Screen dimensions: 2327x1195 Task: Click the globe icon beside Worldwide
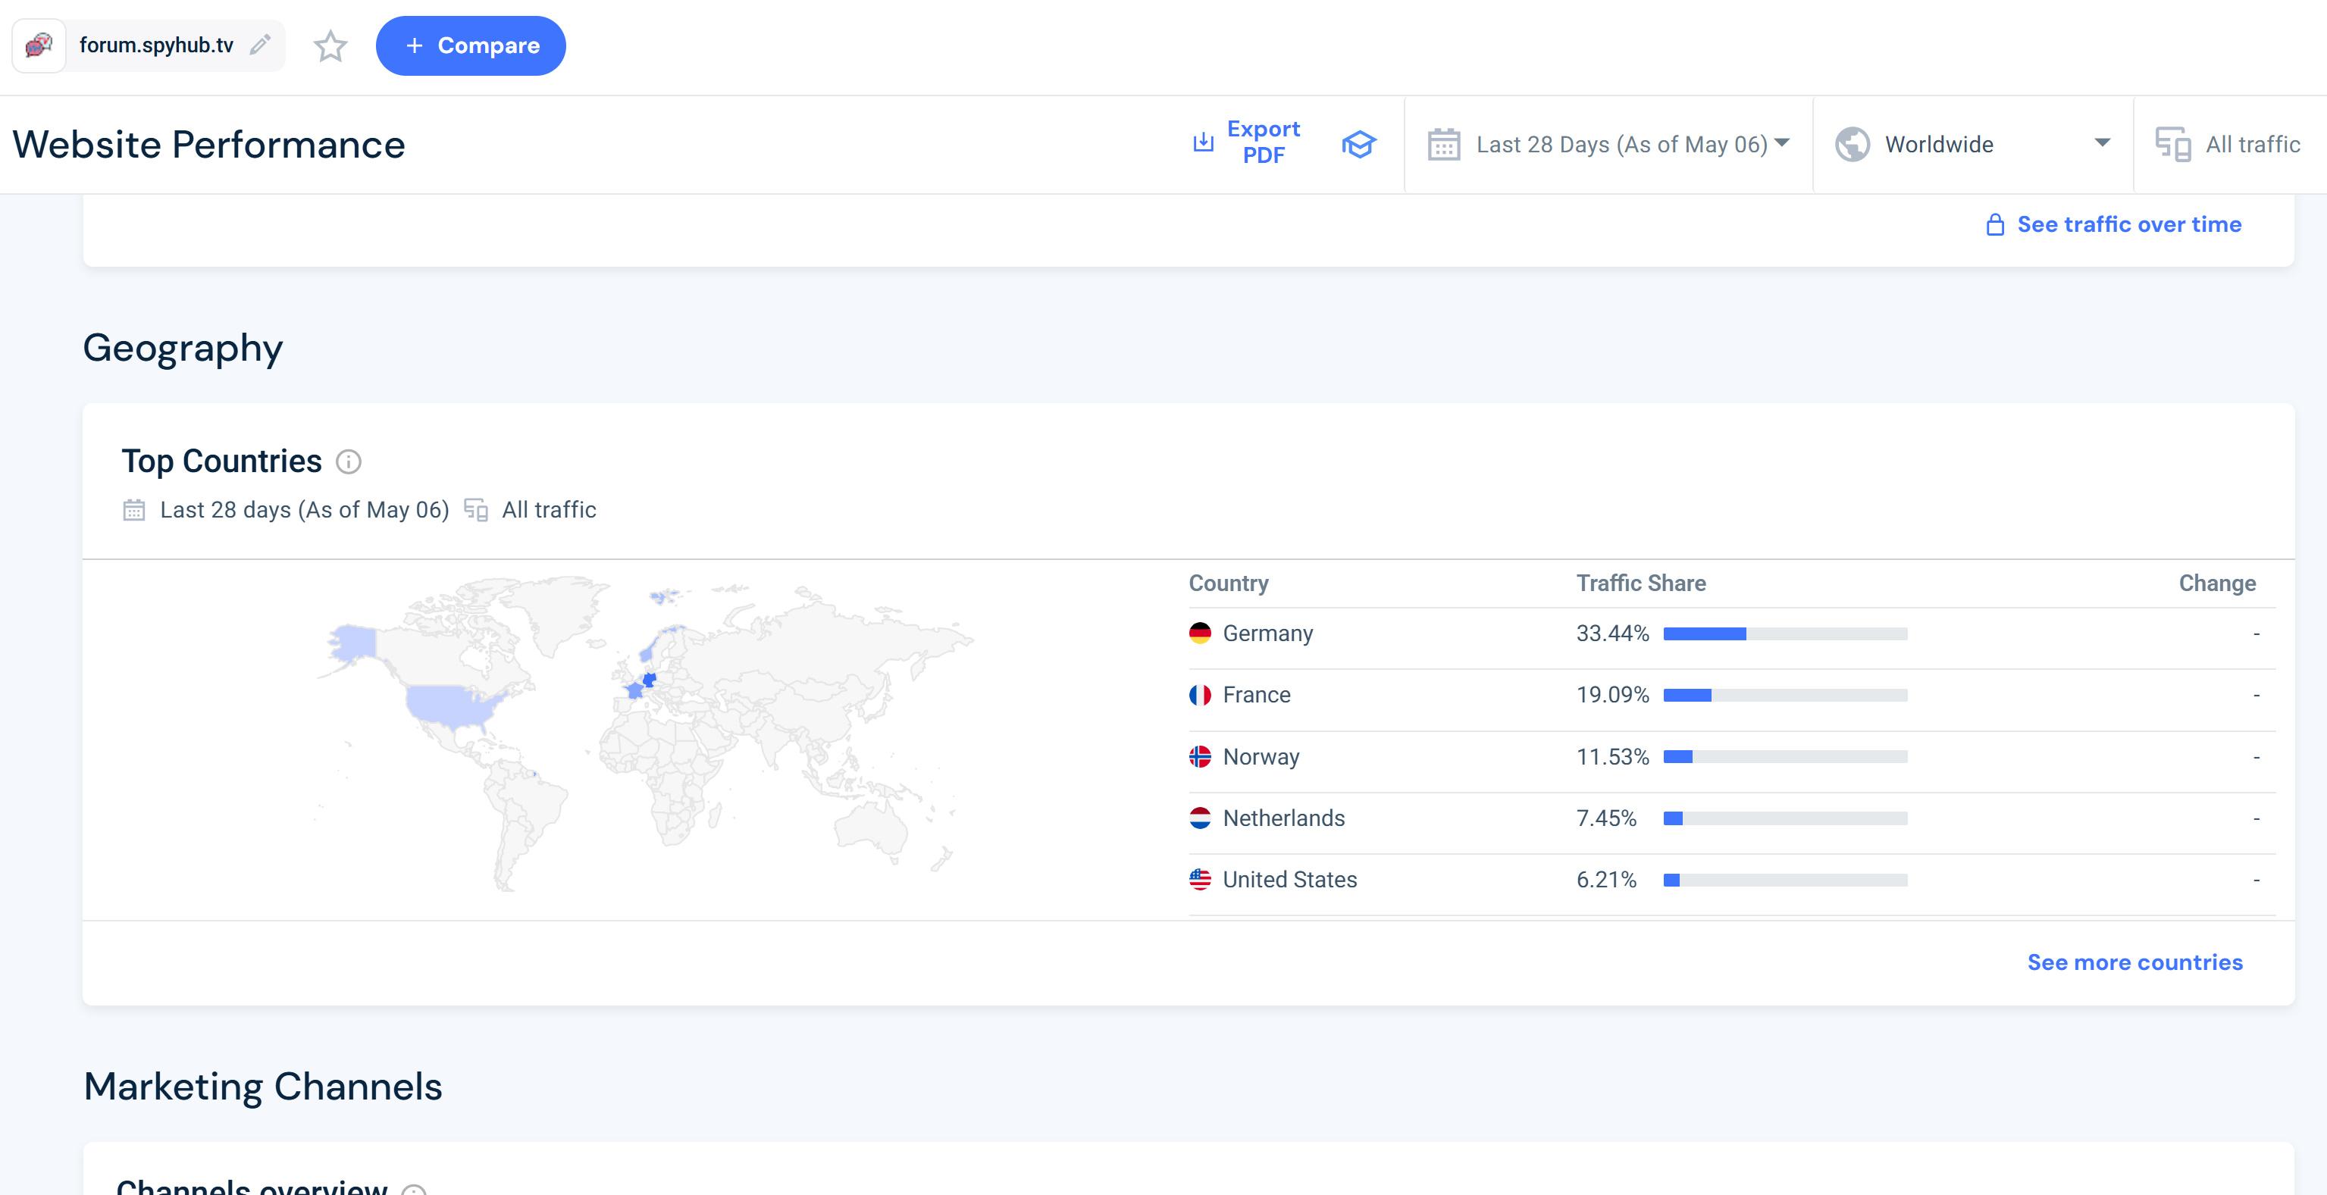tap(1852, 145)
